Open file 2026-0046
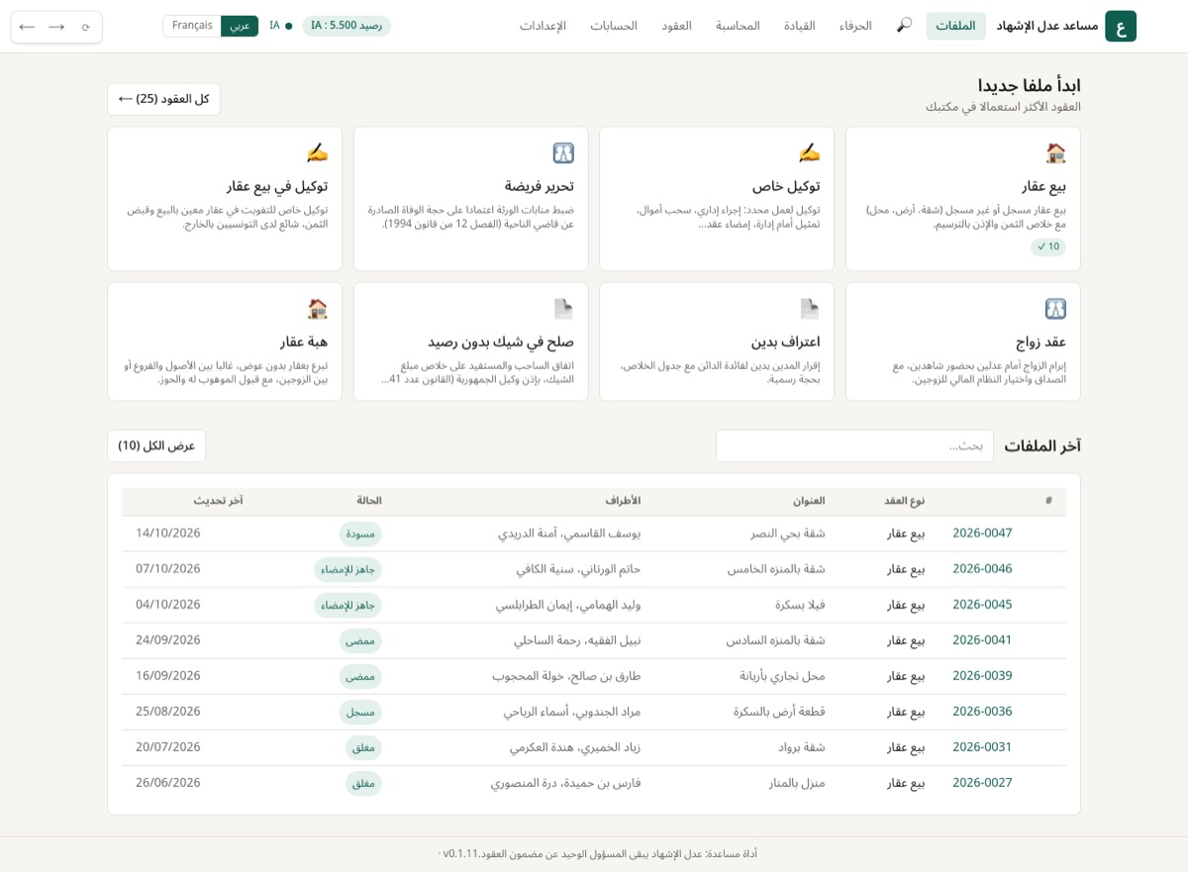The image size is (1188, 872). [x=982, y=568]
